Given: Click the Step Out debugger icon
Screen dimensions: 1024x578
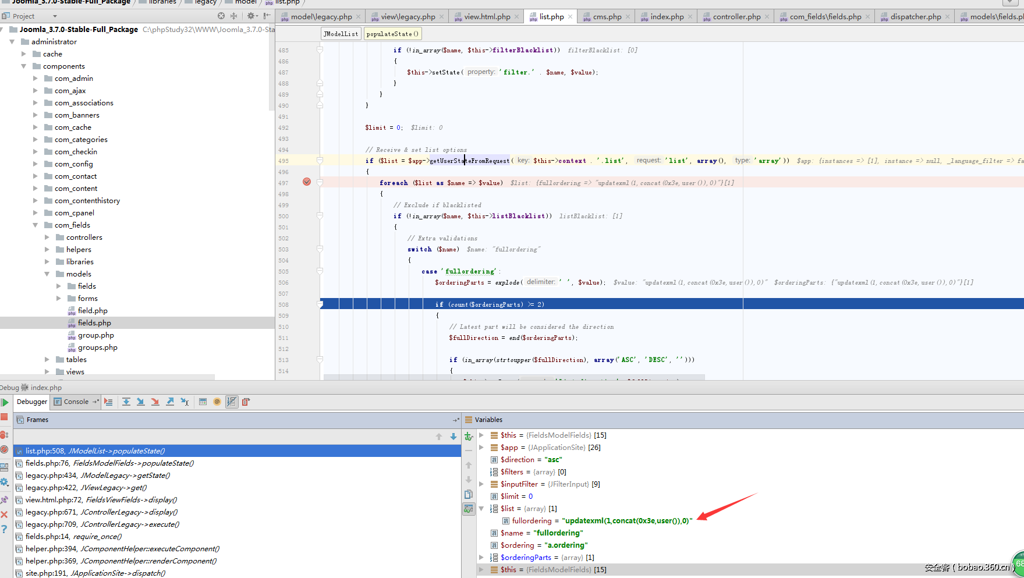Looking at the screenshot, I should click(x=170, y=402).
